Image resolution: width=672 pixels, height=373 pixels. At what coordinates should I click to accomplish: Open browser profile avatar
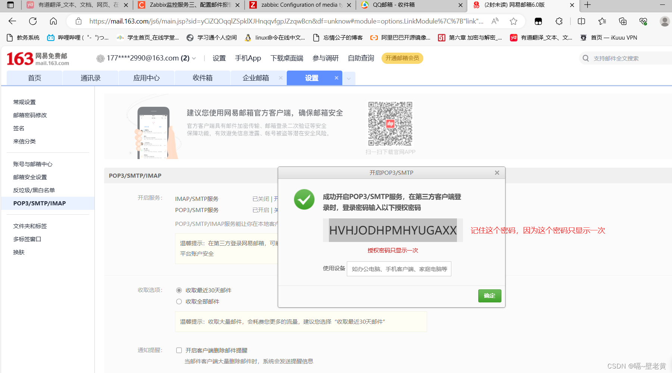665,21
